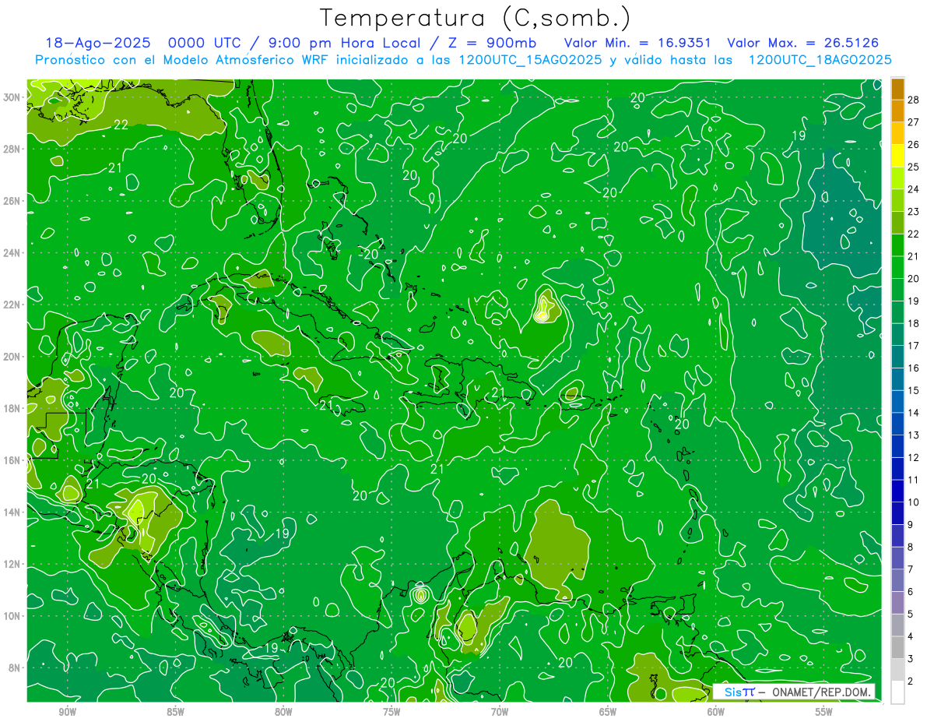Image resolution: width=934 pixels, height=722 pixels.
Task: Click the green swatch between 21 and 22
Action: (897, 245)
